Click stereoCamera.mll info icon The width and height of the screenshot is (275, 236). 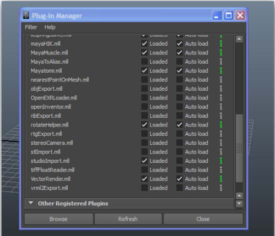coord(221,143)
